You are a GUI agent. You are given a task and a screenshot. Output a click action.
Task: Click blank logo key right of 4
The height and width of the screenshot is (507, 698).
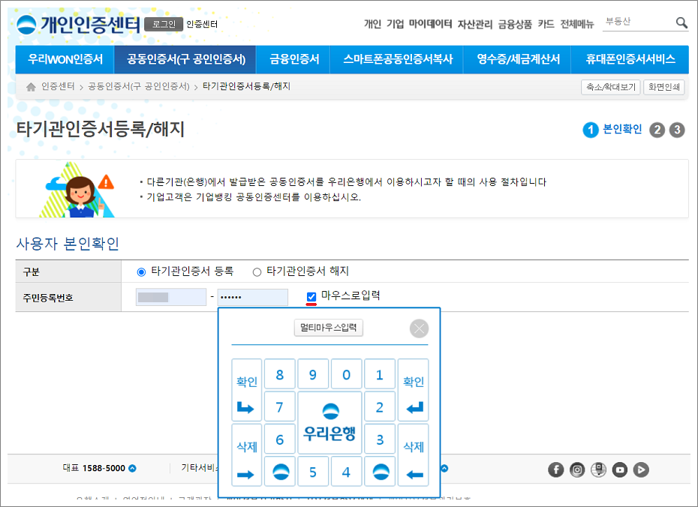point(380,472)
